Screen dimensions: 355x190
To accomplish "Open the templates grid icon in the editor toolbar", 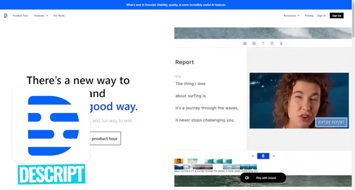I will click(x=245, y=43).
